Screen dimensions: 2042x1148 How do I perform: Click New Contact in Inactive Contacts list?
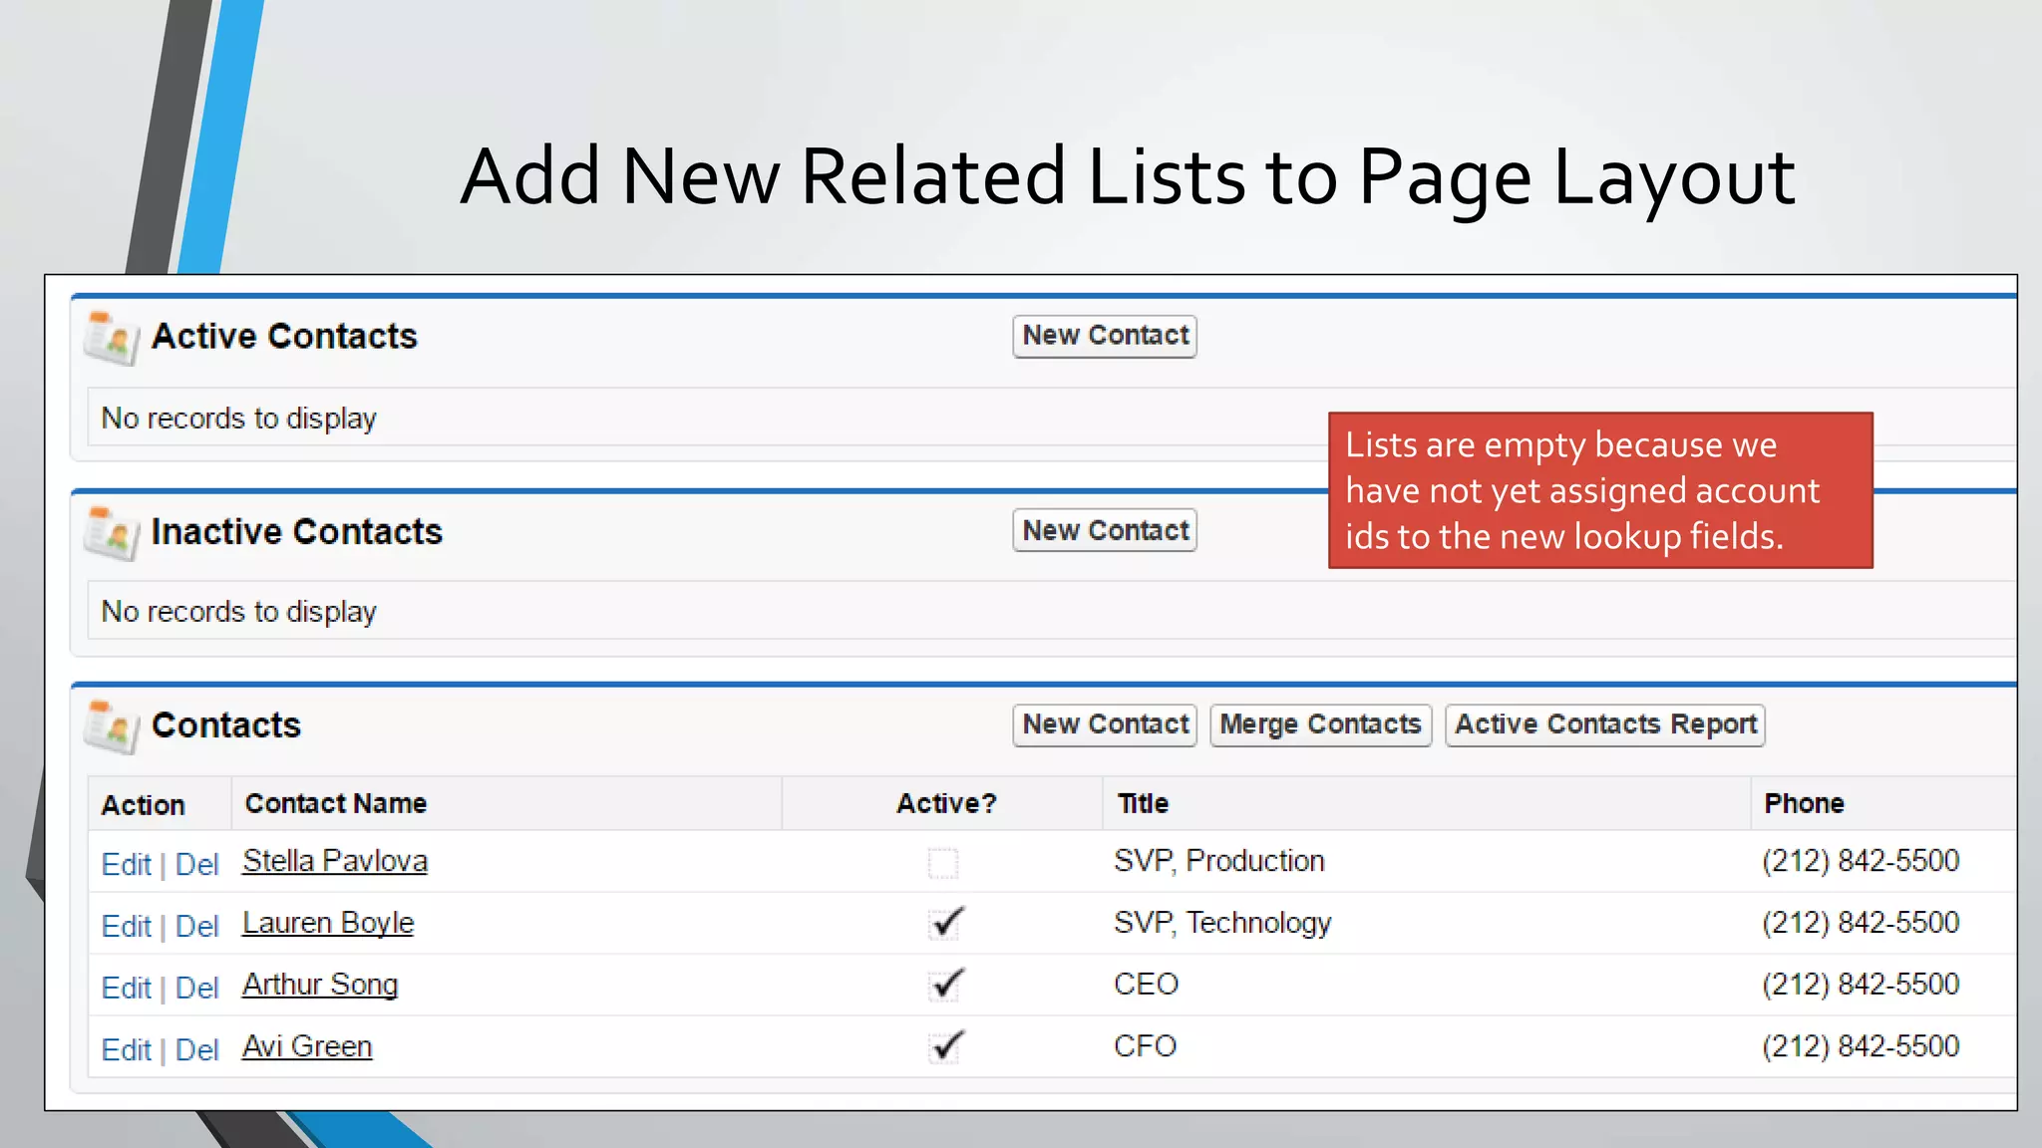coord(1105,530)
